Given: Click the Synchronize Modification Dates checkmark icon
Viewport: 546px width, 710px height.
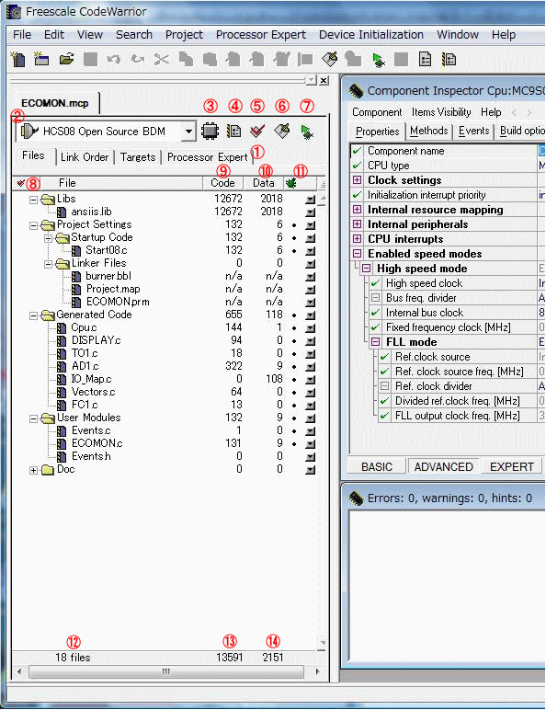Looking at the screenshot, I should (257, 132).
